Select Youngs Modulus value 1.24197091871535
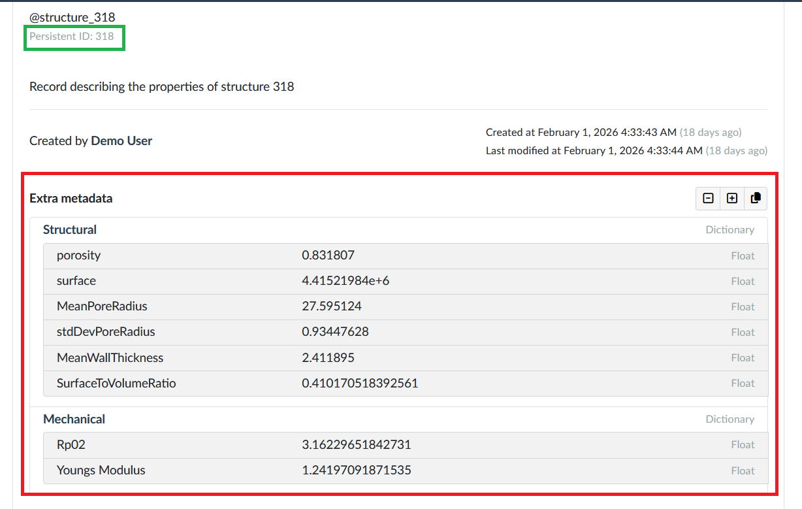This screenshot has width=802, height=509. (x=357, y=470)
